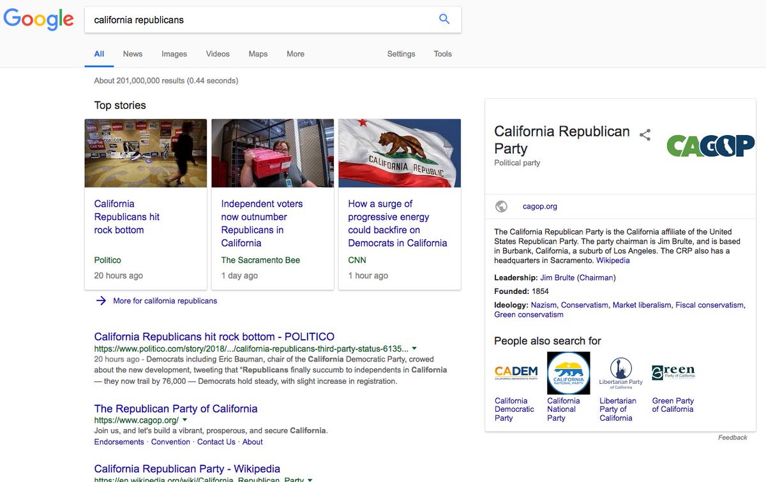The image size is (766, 482).
Task: Open California Republican Party - Wikipedia result
Action: [x=187, y=469]
